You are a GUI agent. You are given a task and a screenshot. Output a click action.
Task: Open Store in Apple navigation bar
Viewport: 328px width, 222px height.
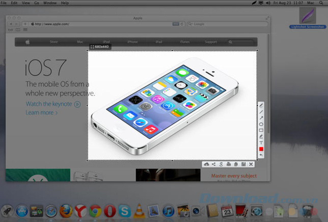(x=53, y=42)
